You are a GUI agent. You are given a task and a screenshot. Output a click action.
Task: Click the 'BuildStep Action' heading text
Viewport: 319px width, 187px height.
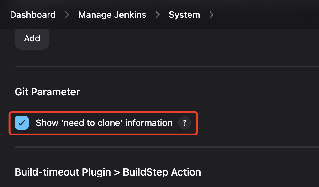(162, 172)
